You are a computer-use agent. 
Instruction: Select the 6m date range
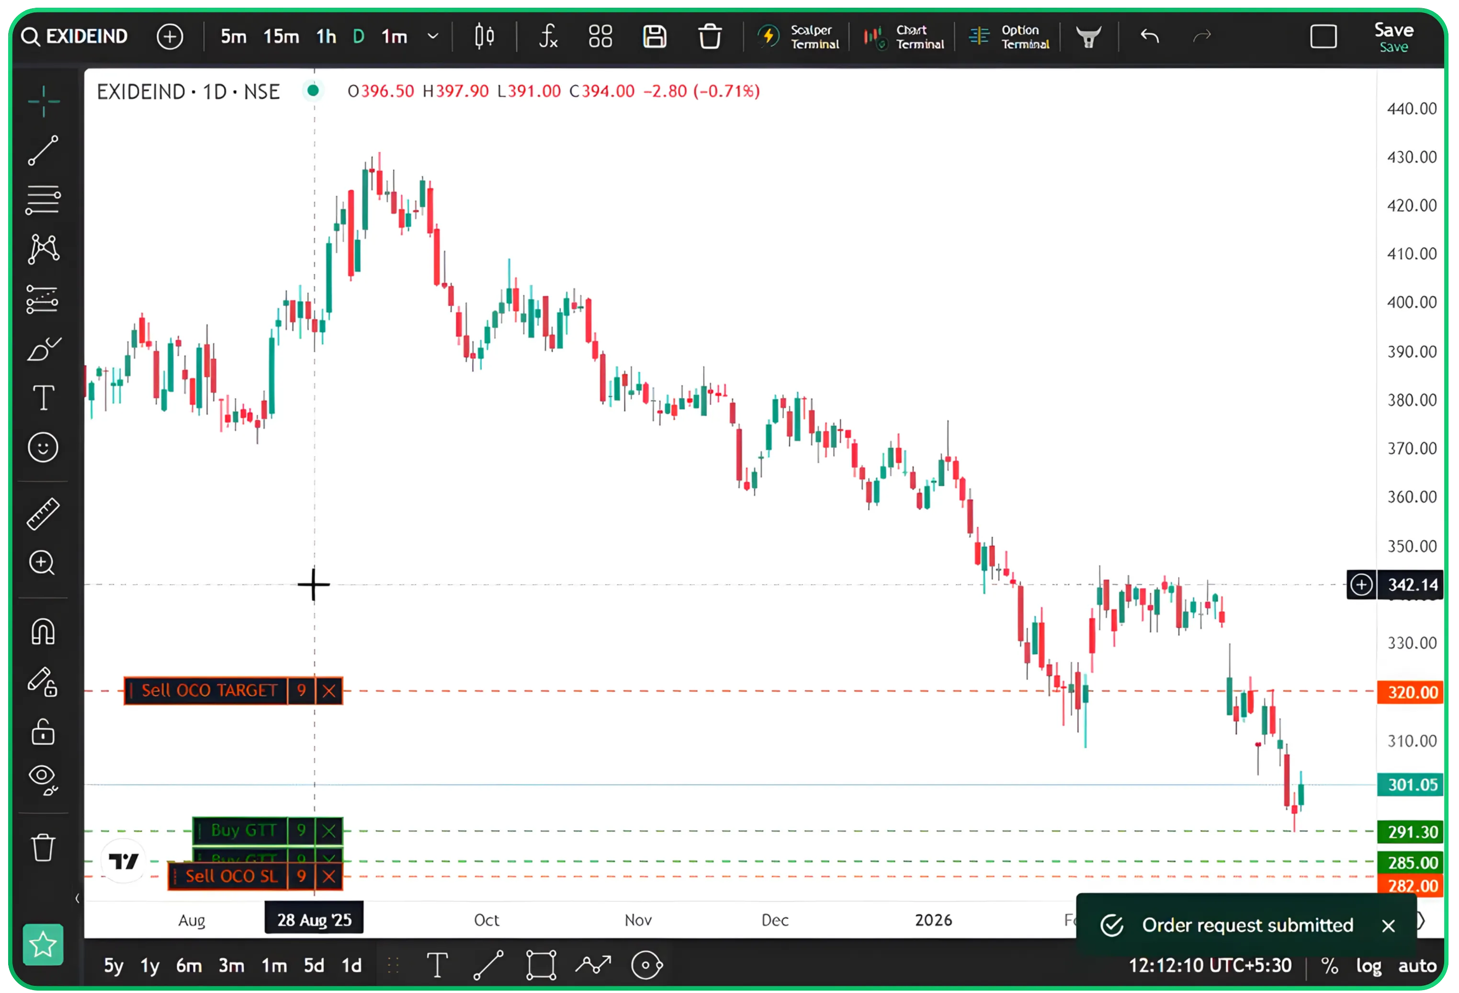[188, 965]
